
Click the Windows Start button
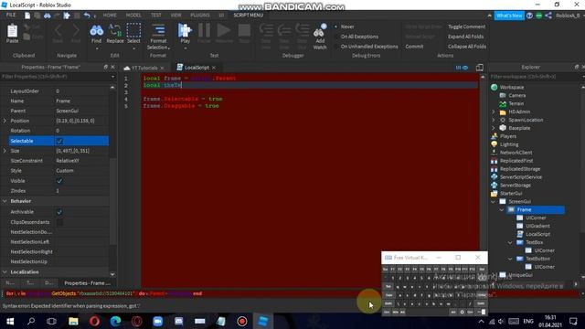pyautogui.click(x=10, y=321)
